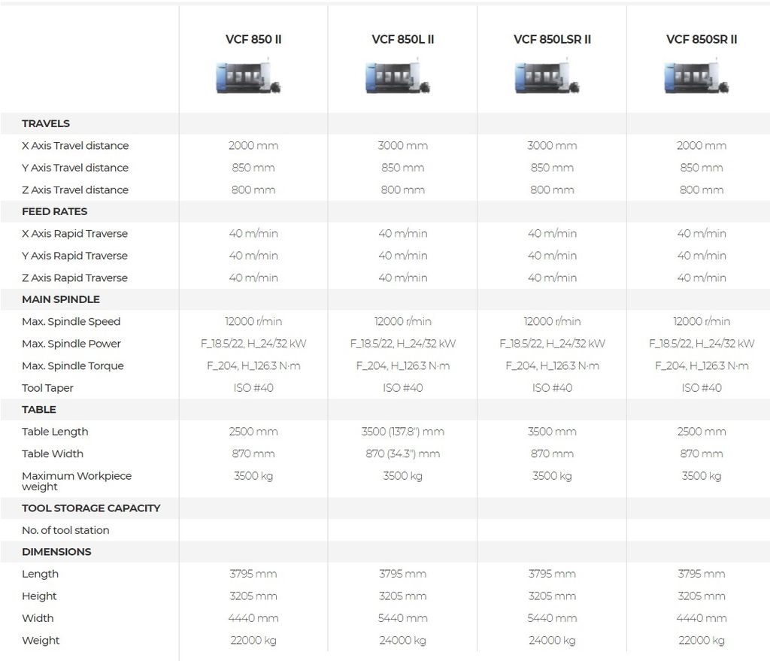Screen dimensions: 770x661
Task: Select the MAIN SPINDLE section header
Action: click(61, 299)
